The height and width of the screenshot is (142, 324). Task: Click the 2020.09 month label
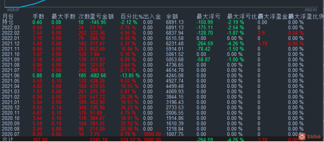10,124
